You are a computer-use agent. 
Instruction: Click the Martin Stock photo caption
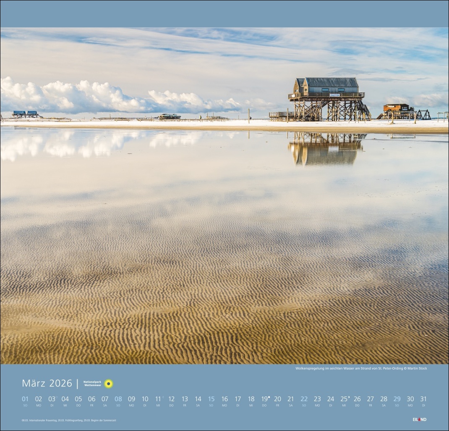click(361, 368)
